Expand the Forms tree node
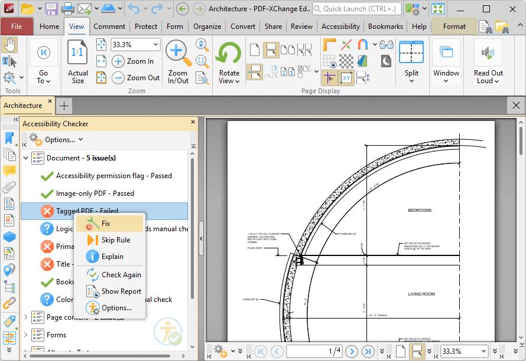Screen dimensions: 526x361 (26, 334)
